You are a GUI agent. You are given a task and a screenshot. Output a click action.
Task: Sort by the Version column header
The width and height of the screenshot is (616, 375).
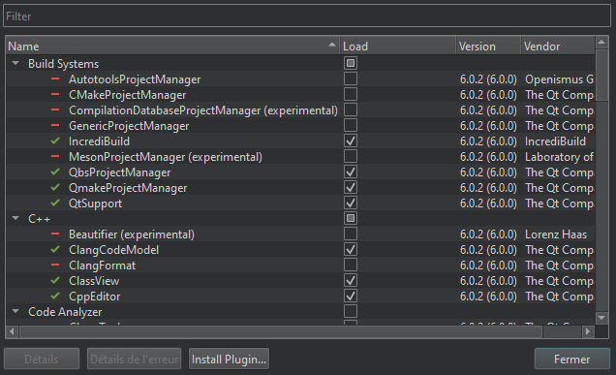[488, 46]
